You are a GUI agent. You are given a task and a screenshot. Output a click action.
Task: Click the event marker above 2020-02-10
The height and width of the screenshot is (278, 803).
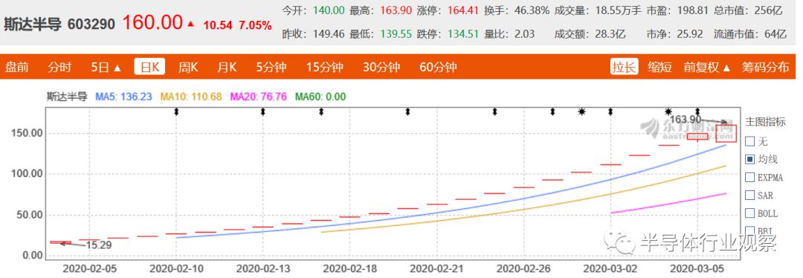coord(176,111)
